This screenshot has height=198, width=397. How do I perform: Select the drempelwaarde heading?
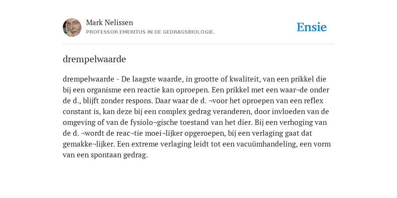(94, 59)
